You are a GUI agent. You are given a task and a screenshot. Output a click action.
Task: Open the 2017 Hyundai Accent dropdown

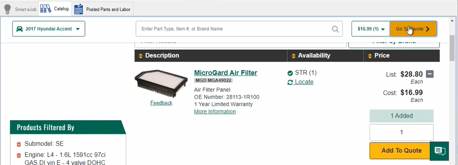click(49, 29)
